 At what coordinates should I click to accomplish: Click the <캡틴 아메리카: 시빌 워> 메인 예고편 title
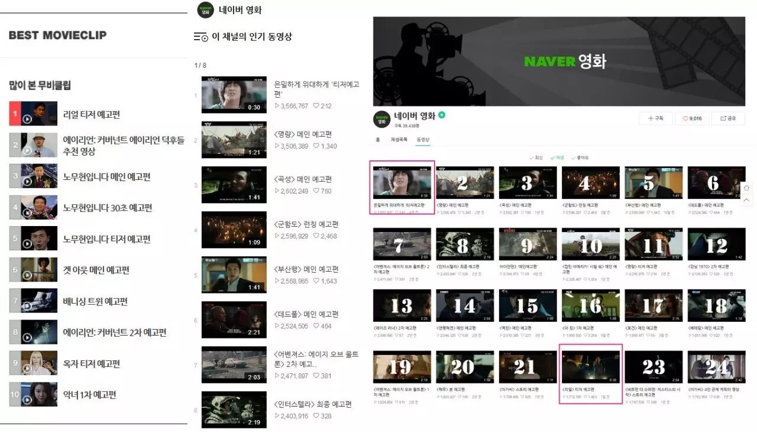pyautogui.click(x=590, y=269)
